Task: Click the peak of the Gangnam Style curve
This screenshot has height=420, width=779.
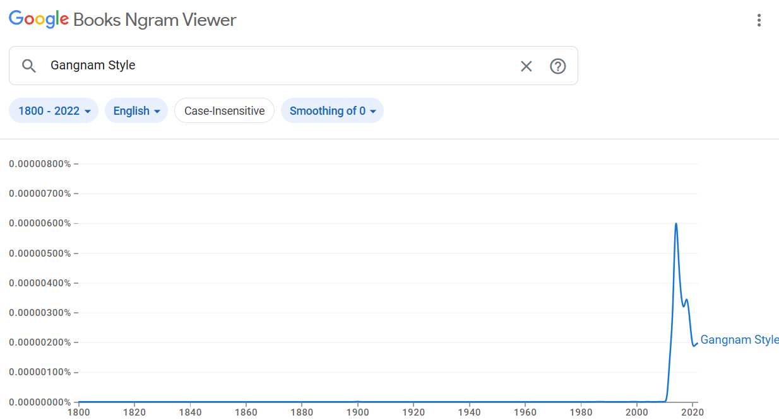Action: click(676, 224)
